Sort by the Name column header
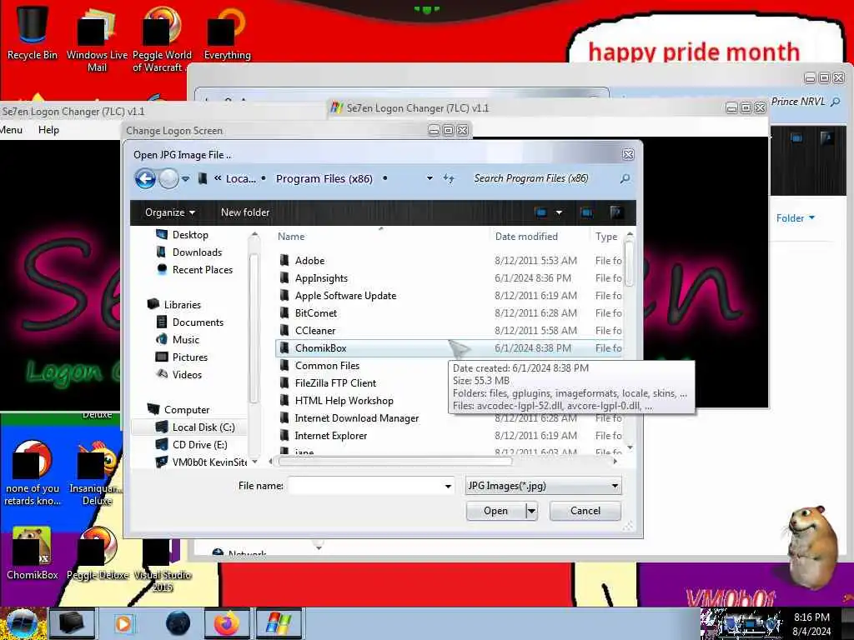 click(291, 236)
